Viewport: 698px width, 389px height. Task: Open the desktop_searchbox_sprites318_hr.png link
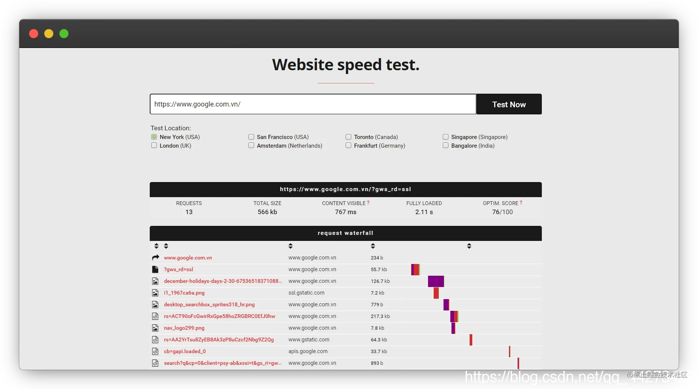pyautogui.click(x=209, y=304)
